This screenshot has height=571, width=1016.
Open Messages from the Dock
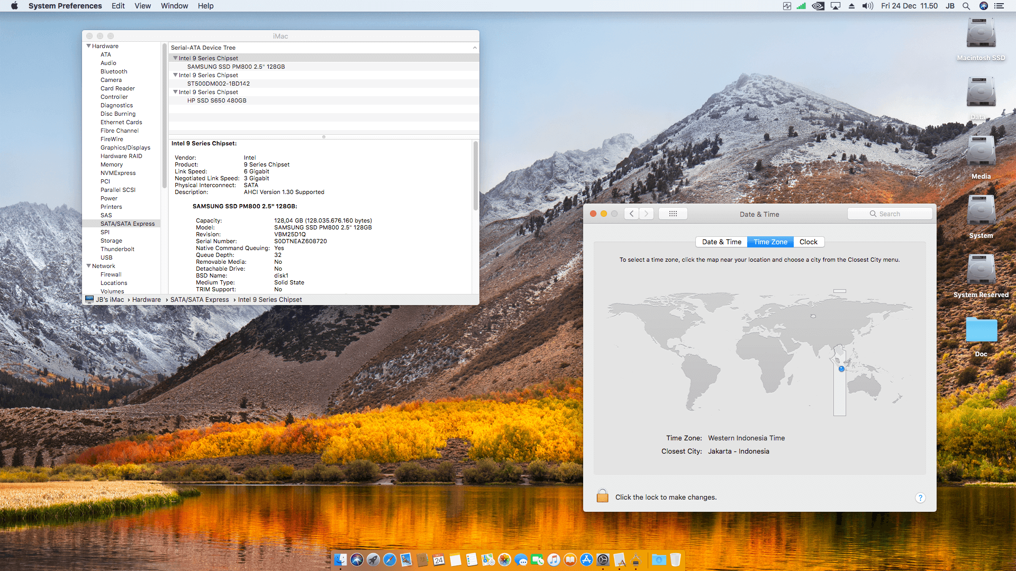521,559
